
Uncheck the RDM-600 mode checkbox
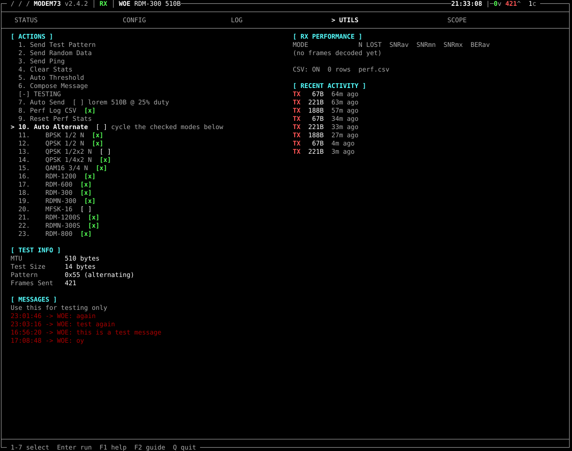click(x=86, y=185)
